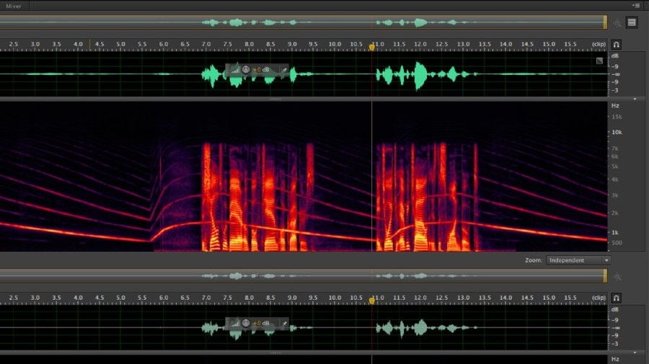
Task: Toggle the headphone icon on upper timeline ruler
Action: pyautogui.click(x=617, y=45)
